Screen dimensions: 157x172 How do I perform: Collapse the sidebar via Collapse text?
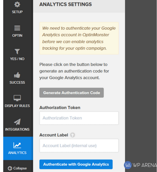click(20, 168)
